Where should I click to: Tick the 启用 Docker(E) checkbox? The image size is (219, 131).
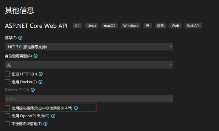[x=7, y=82]
